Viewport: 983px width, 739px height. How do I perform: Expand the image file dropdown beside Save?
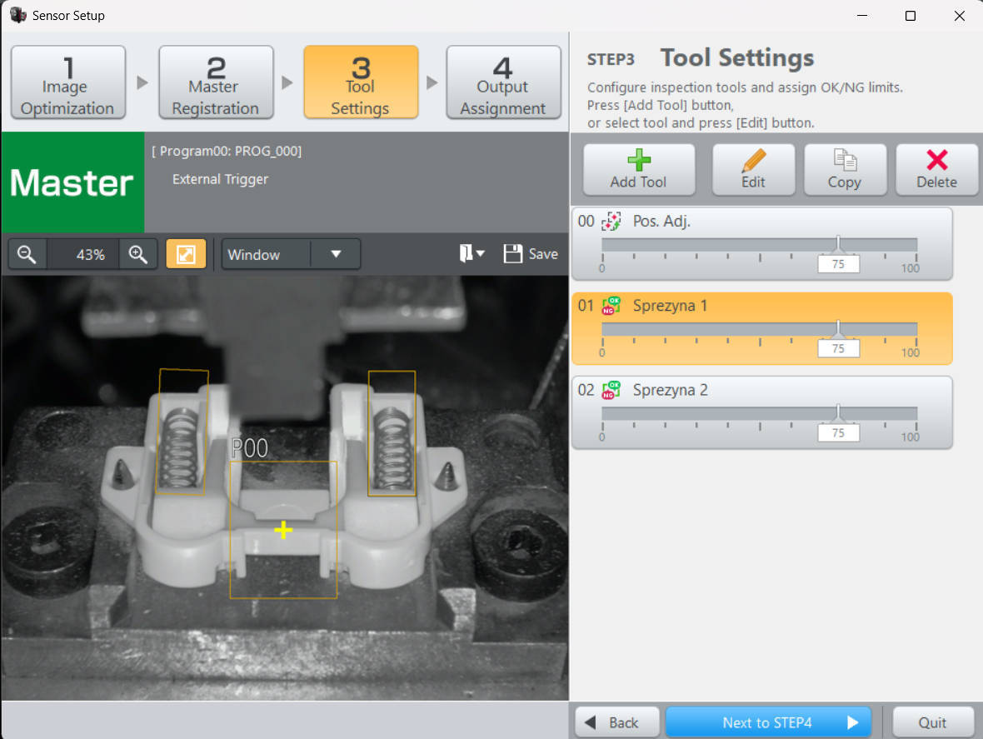[x=472, y=254]
